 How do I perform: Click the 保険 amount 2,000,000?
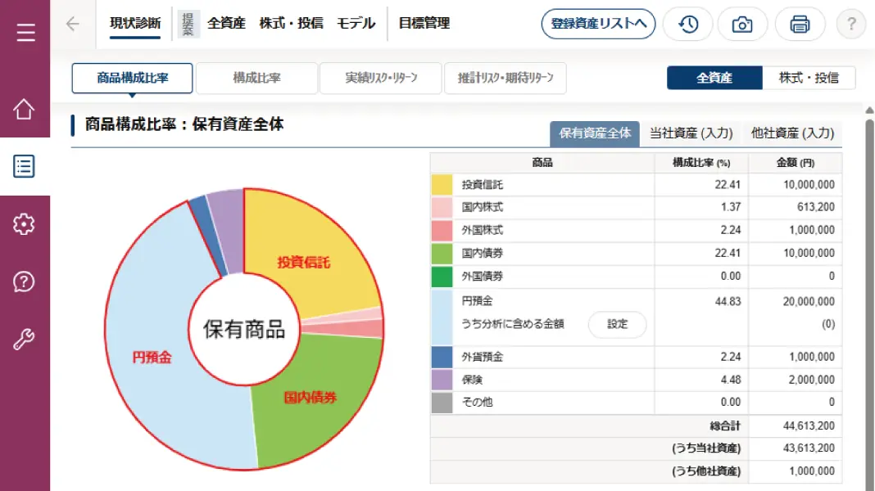(x=811, y=380)
